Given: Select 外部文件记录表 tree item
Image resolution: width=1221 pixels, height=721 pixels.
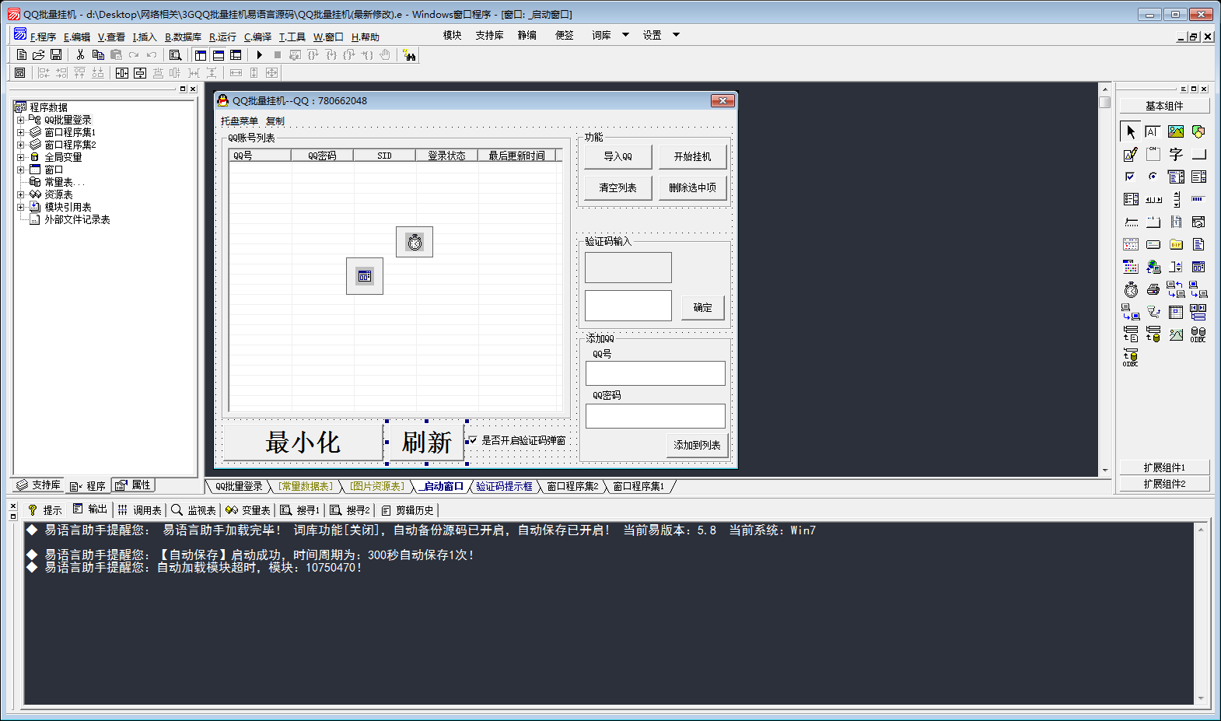Looking at the screenshot, I should [x=77, y=219].
